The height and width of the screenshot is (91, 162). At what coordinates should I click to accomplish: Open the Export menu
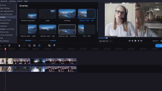(20, 1)
